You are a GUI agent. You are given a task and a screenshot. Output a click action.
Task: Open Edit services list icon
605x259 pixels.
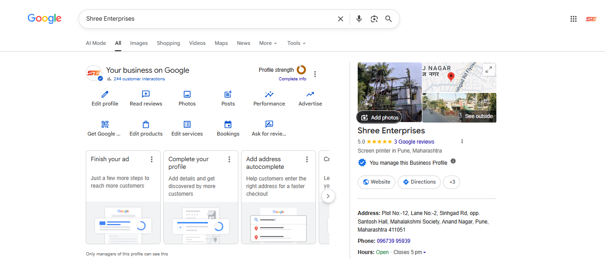187,124
